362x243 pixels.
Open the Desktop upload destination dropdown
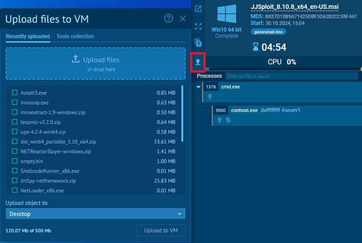click(95, 214)
